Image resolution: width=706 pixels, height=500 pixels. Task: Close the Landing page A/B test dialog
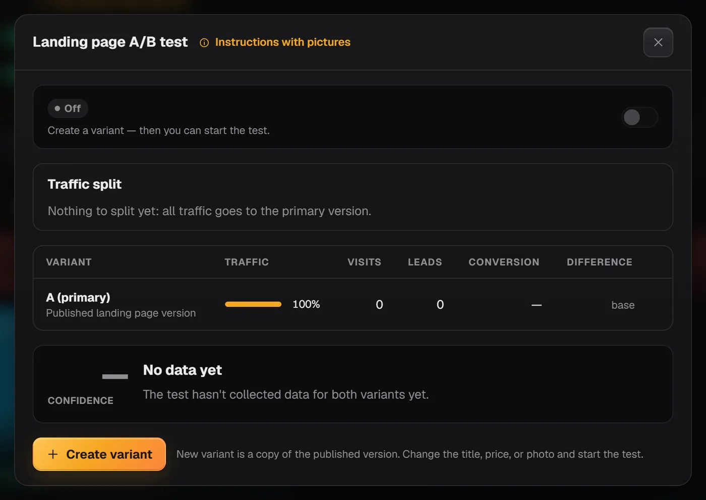658,42
